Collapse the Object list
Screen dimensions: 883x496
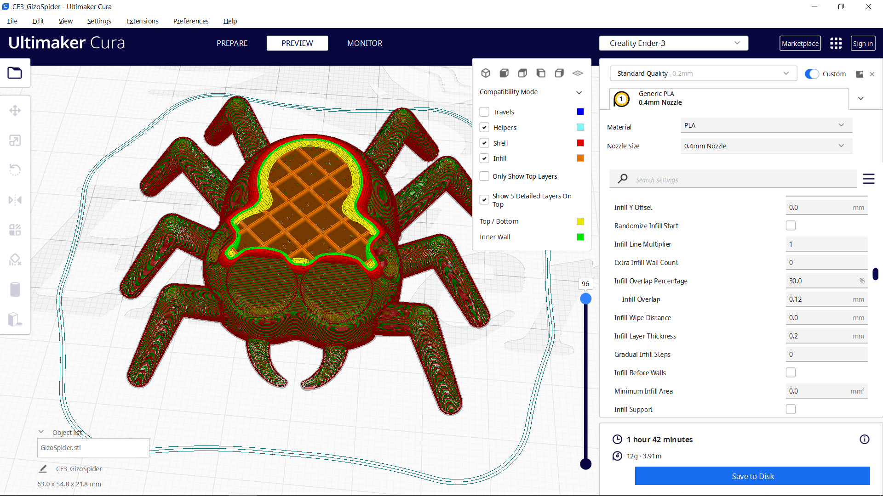(x=41, y=432)
